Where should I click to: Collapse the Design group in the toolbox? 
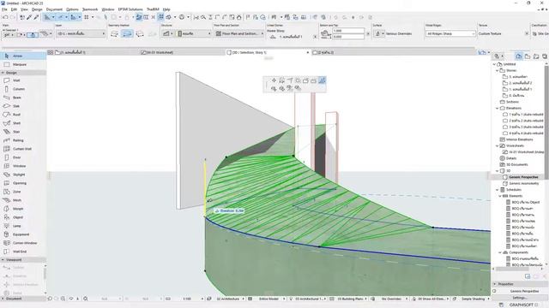point(3,73)
